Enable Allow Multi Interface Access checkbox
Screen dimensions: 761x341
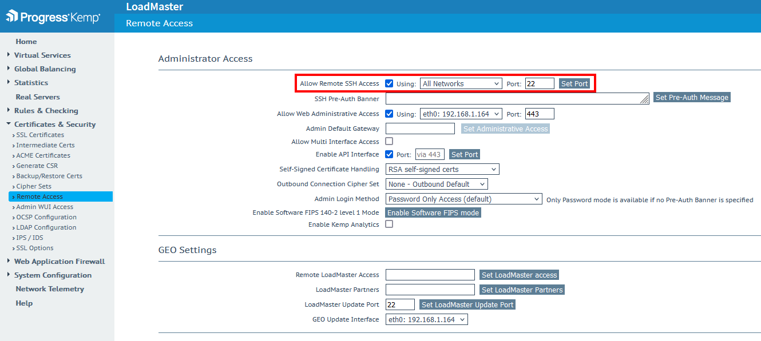pyautogui.click(x=389, y=141)
